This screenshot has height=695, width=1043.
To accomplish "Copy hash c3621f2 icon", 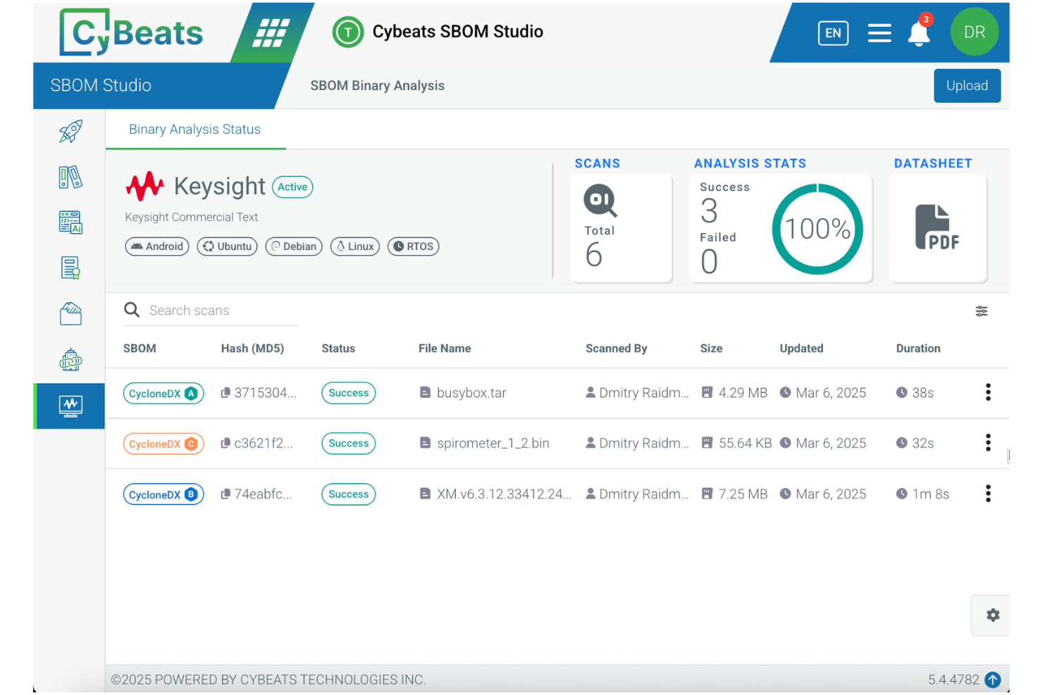I will point(226,444).
